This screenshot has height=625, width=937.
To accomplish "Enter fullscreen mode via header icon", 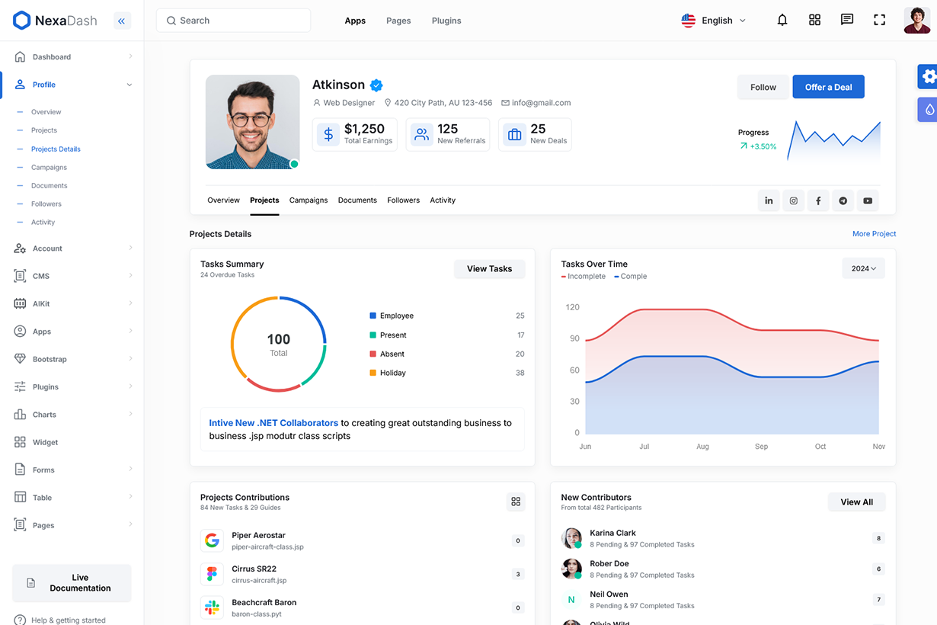I will tap(879, 21).
